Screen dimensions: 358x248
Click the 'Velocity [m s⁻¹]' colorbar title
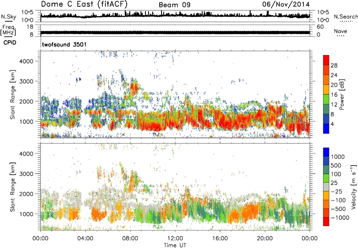(354, 187)
